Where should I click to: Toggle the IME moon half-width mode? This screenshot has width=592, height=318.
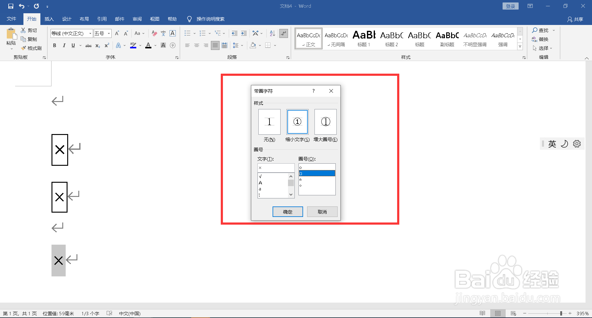[x=564, y=144]
